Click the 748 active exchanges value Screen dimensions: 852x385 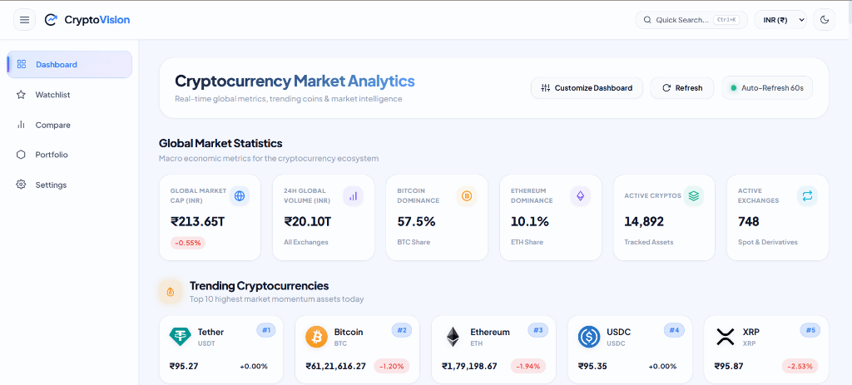[x=749, y=221]
